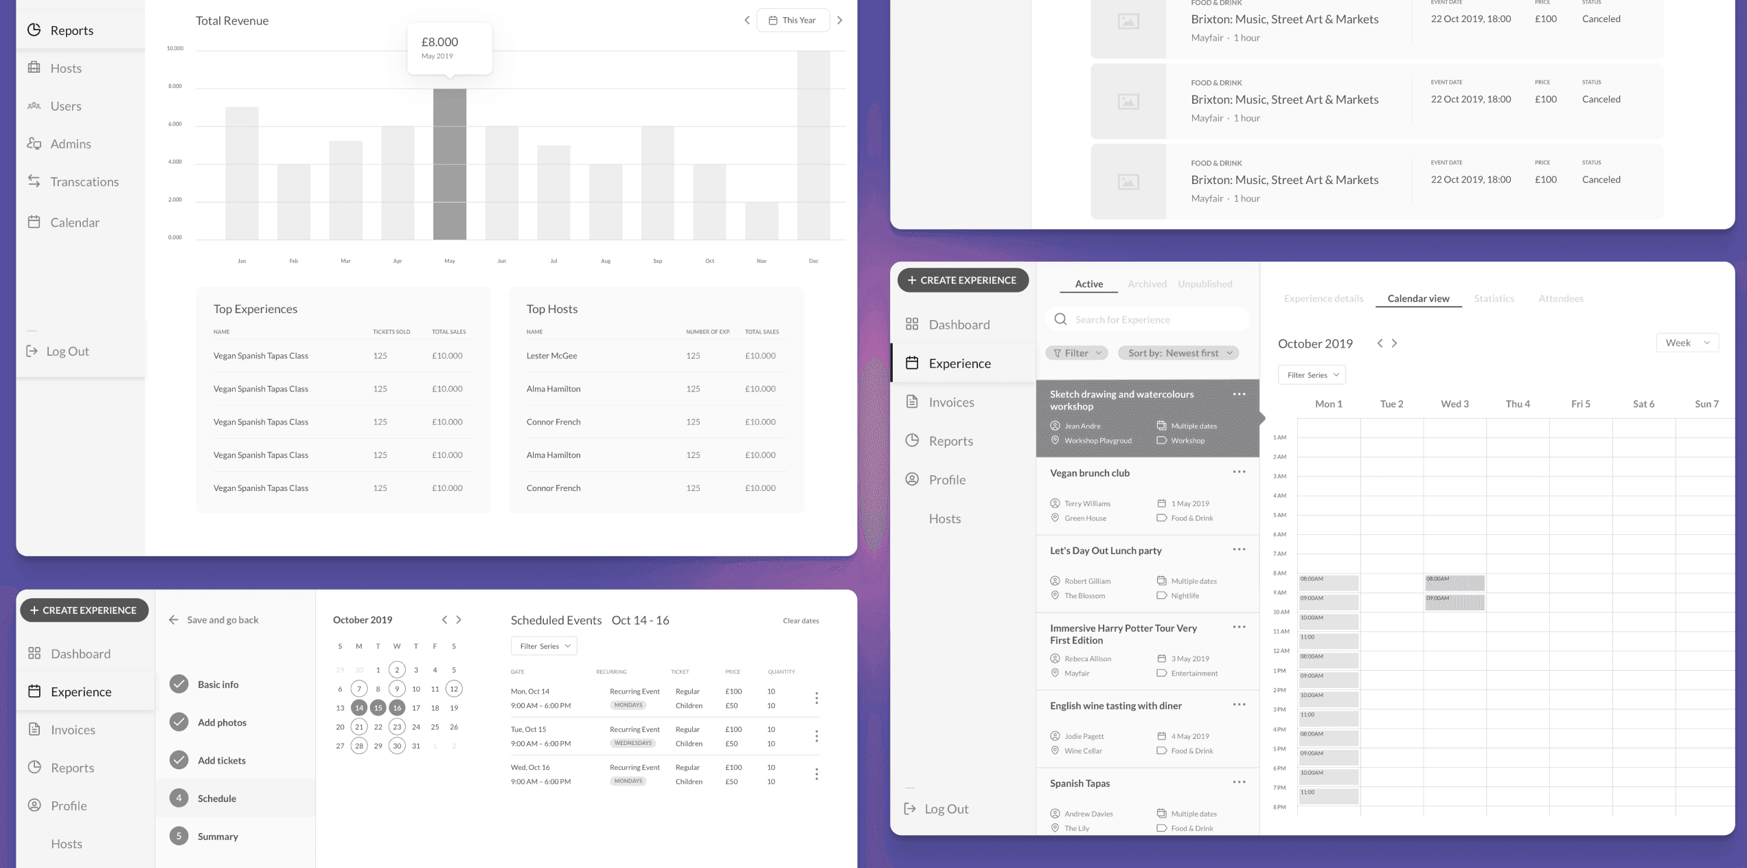Open the Sort by: Newest first dropdown
Viewport: 1747px width, 868px height.
1178,353
